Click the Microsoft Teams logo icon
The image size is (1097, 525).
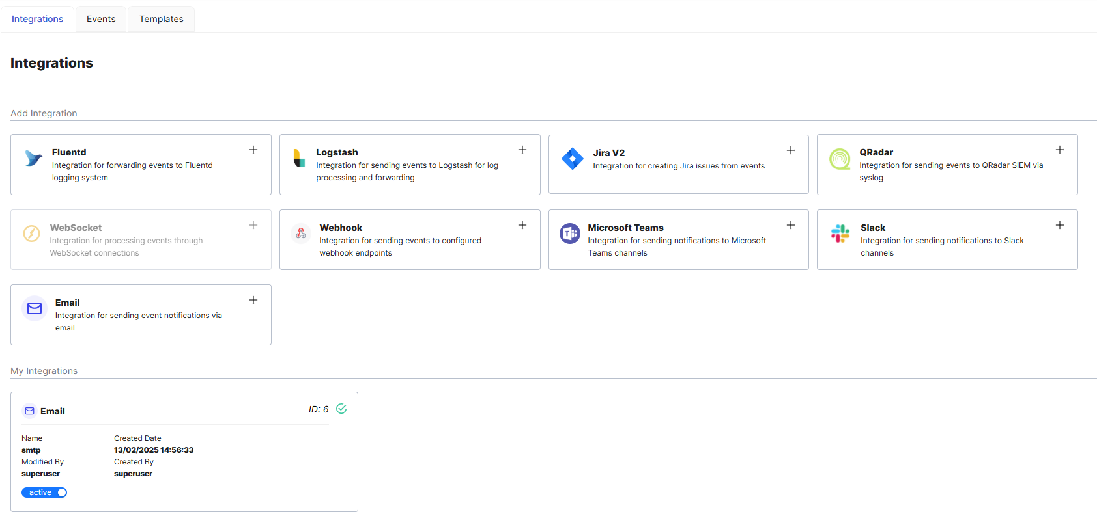tap(570, 233)
